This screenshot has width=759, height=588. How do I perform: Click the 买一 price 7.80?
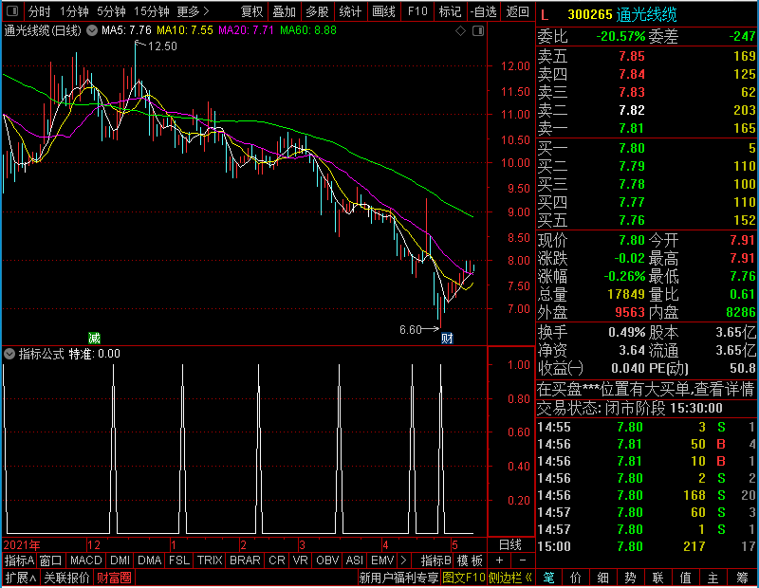[x=632, y=148]
